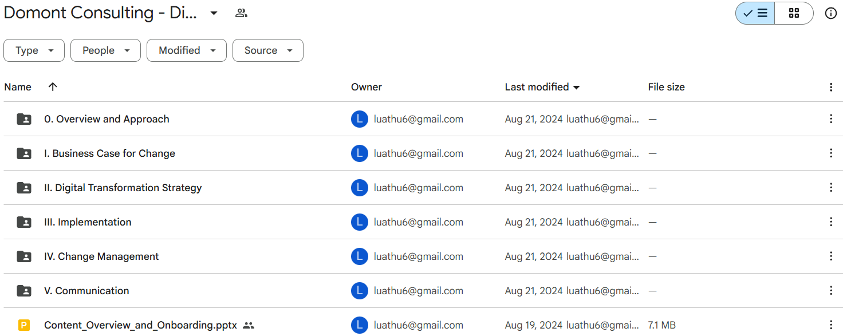Open the II. Digital Transformation Strategy folder
Image resolution: width=843 pixels, height=336 pixels.
(x=123, y=188)
